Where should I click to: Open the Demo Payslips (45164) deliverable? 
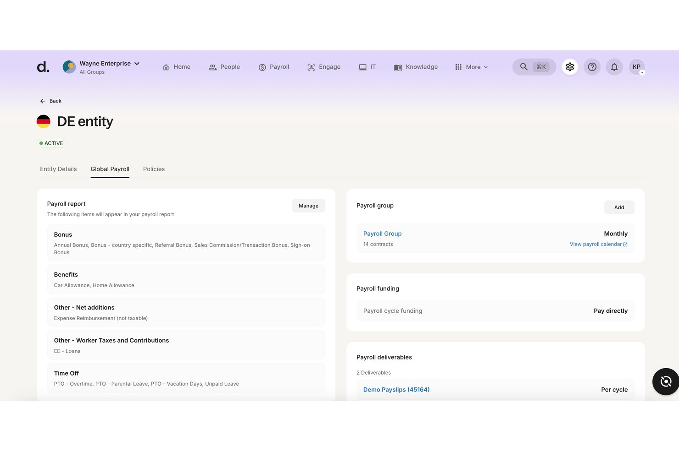396,390
